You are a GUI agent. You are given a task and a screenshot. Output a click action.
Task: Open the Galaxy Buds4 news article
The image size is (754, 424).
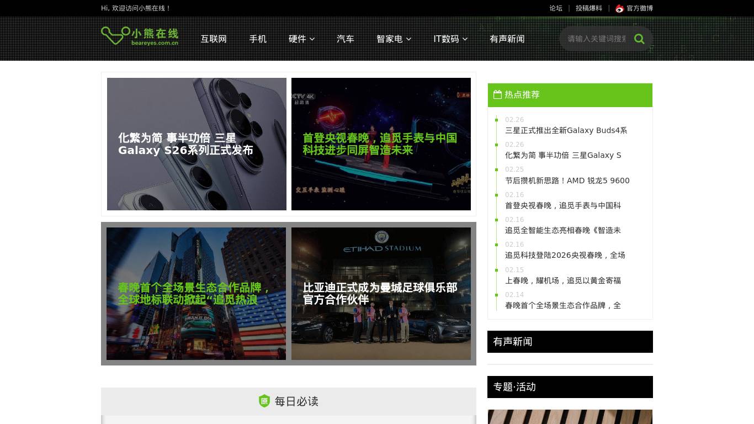(566, 130)
